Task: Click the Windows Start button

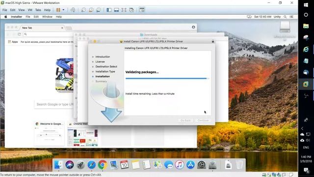Action: [x=306, y=5]
